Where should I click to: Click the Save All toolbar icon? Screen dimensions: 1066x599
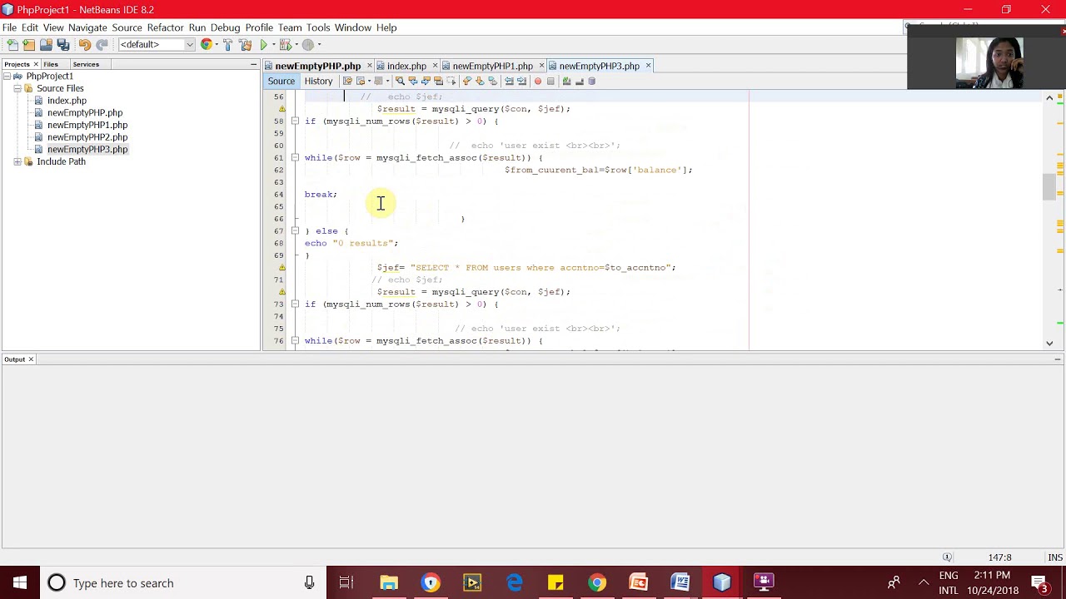[63, 44]
